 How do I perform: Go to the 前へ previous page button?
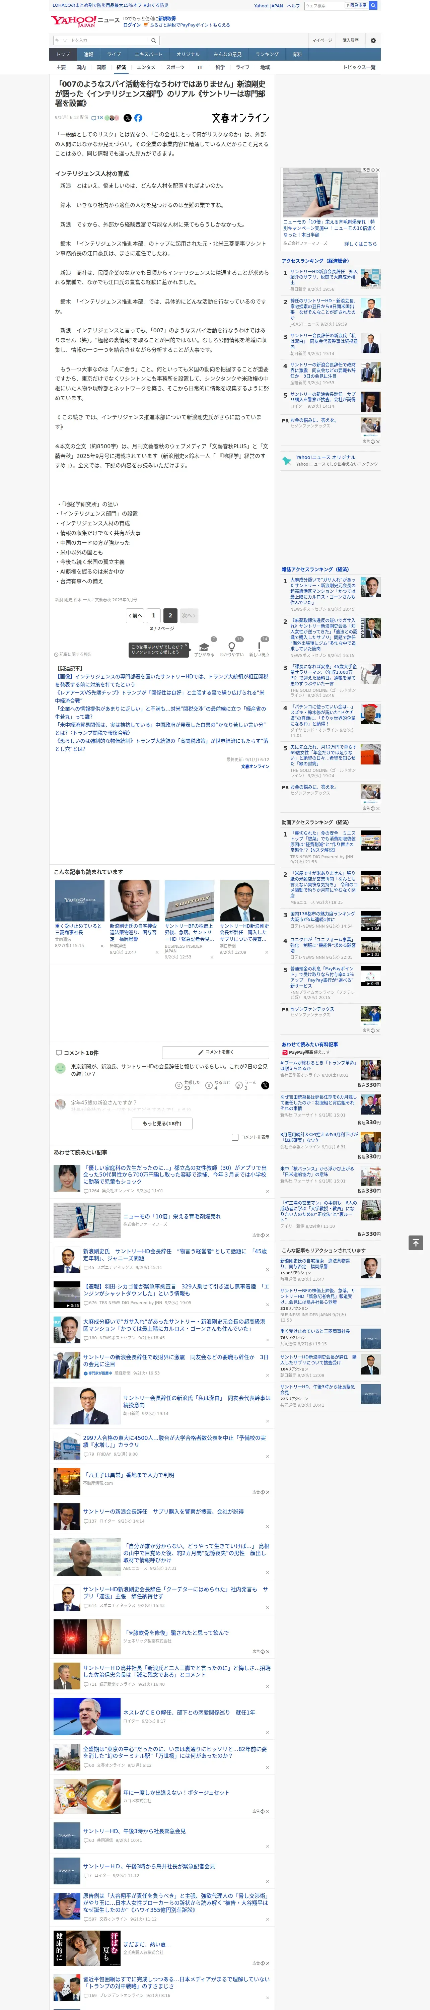click(x=136, y=616)
